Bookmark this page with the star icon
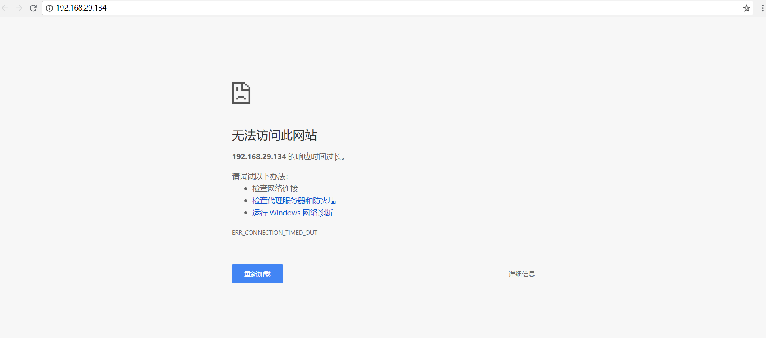This screenshot has width=766, height=338. pos(746,8)
